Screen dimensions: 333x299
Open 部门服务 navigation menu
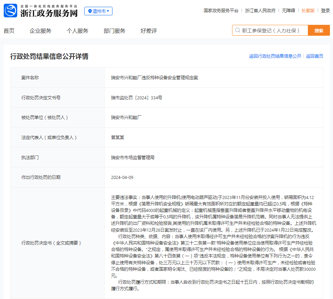pos(115,31)
